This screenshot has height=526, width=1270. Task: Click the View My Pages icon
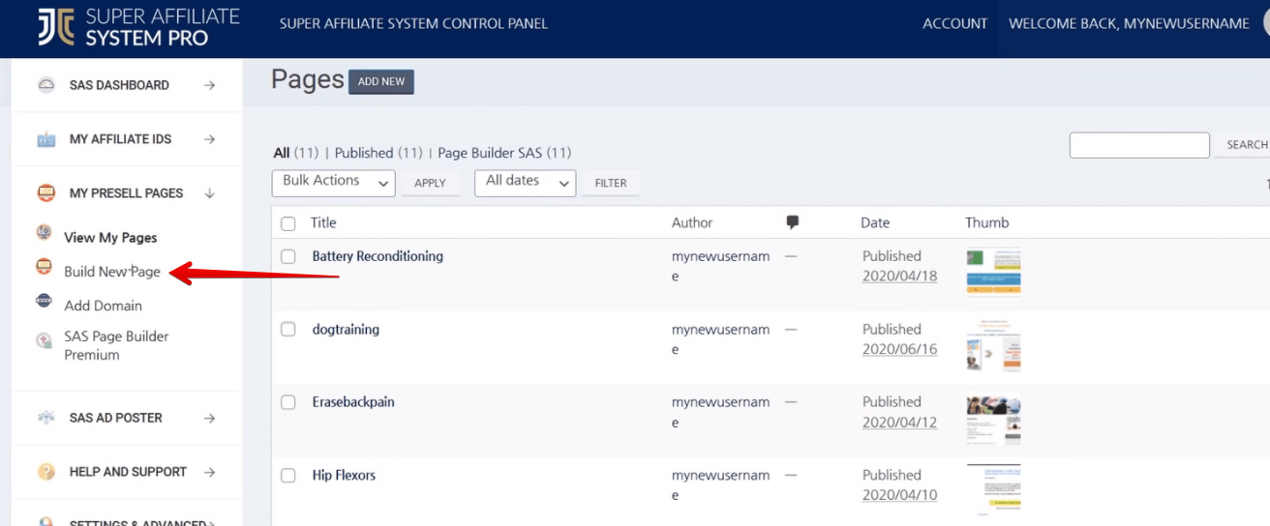pos(45,232)
